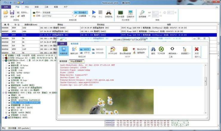Select GB2312 encoding in popup ribbon
This screenshot has height=131, width=221.
pos(98,49)
